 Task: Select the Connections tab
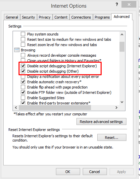[81, 17]
